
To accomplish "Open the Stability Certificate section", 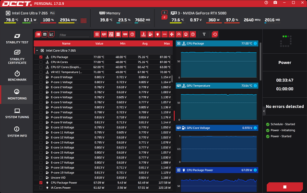I will point(17,57).
